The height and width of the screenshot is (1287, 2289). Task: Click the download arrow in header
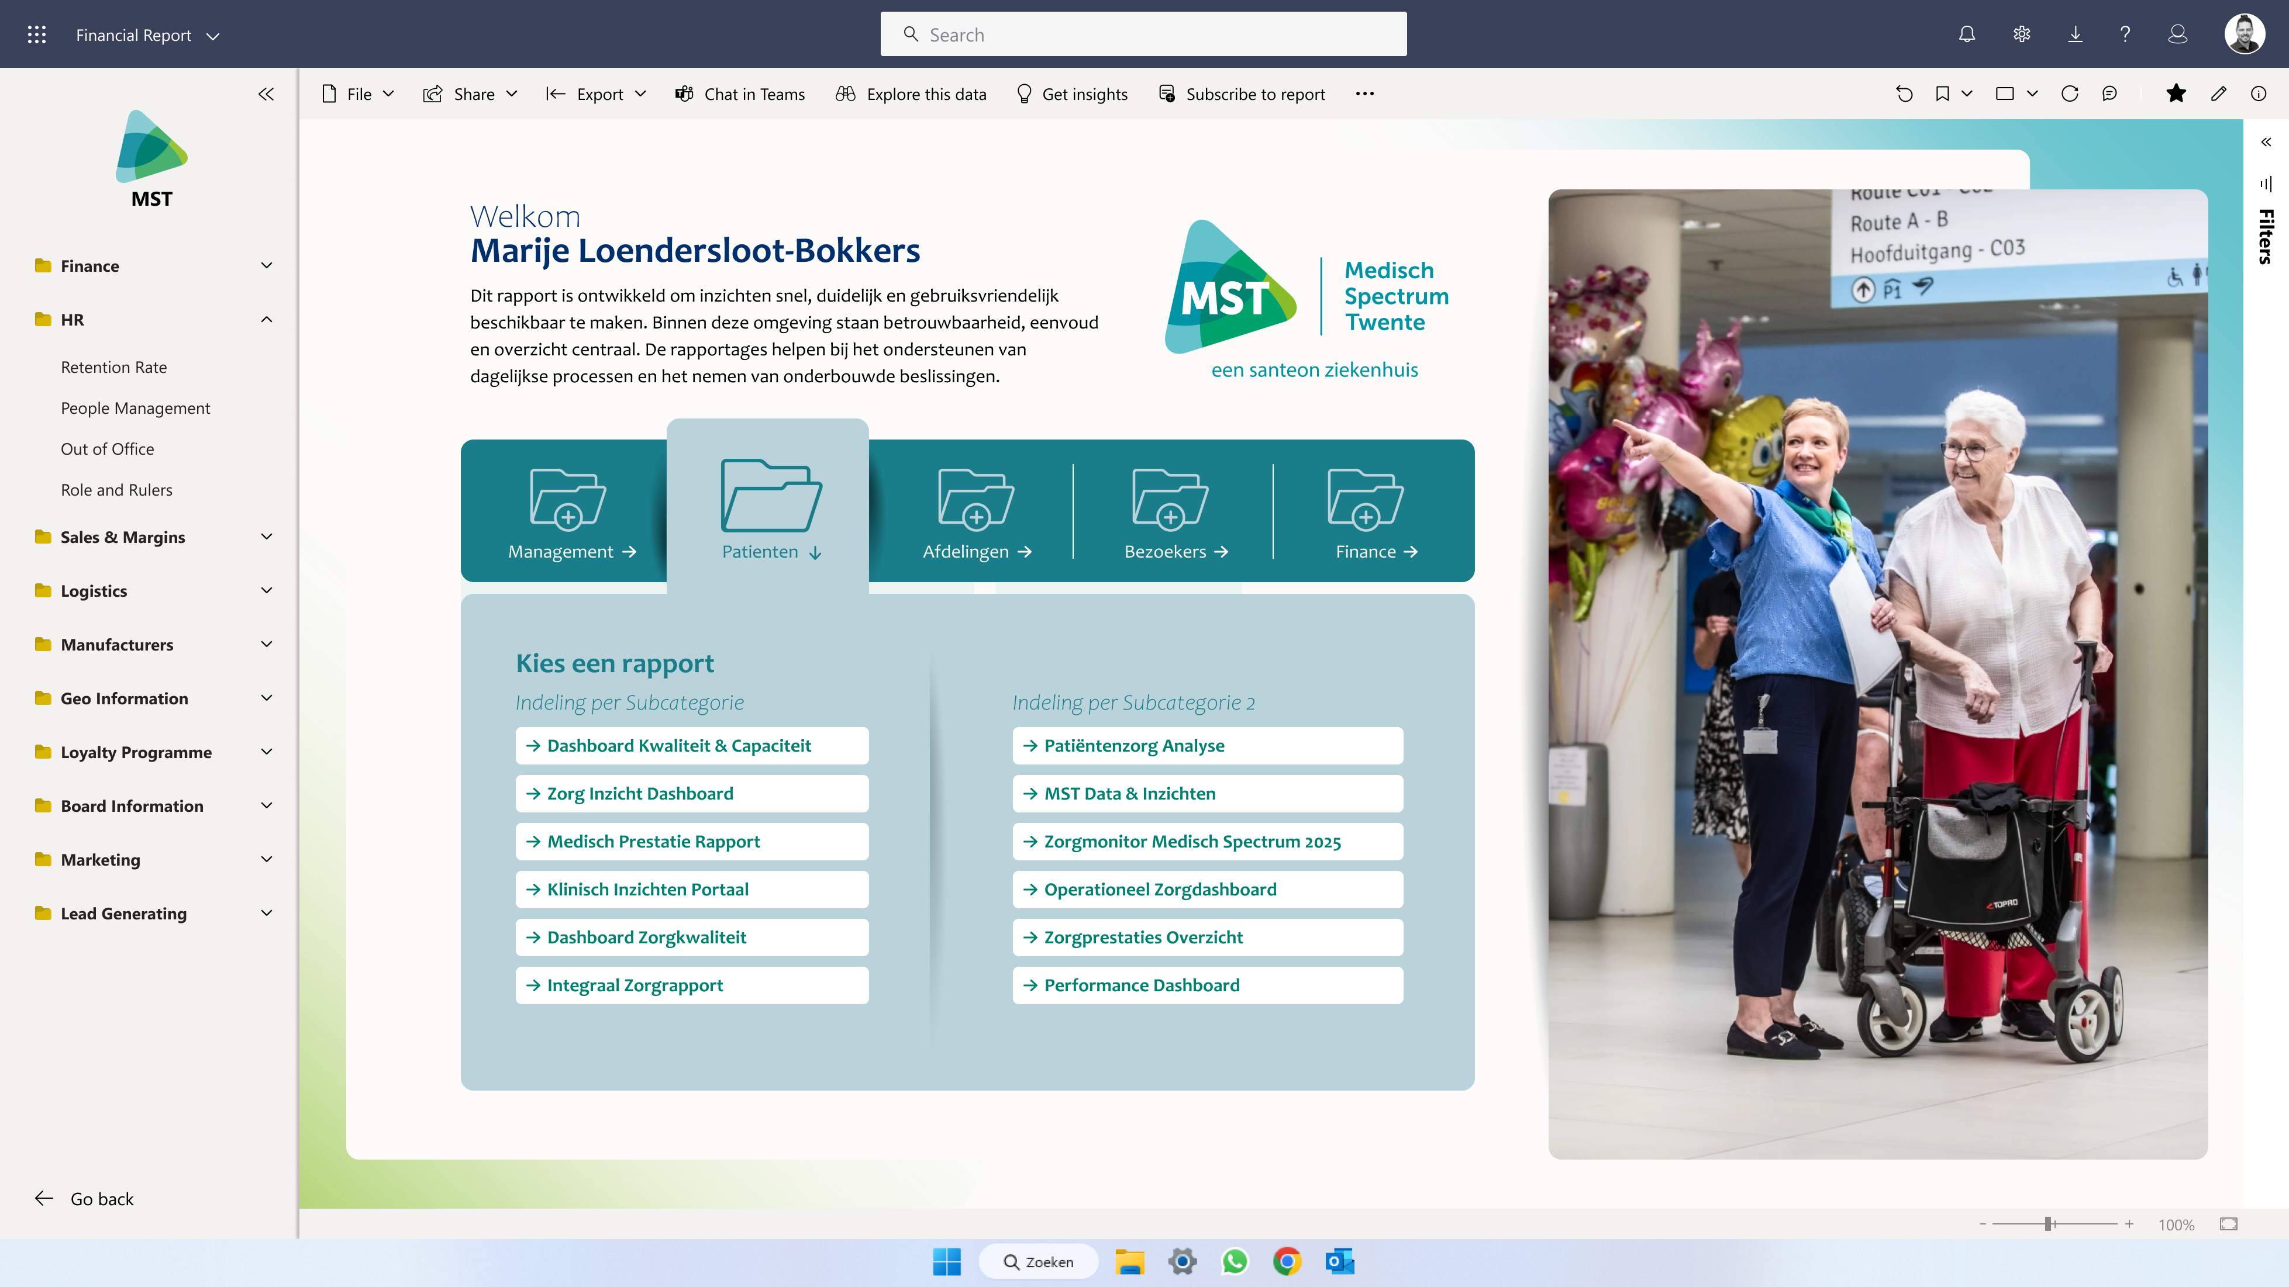[x=2075, y=34]
